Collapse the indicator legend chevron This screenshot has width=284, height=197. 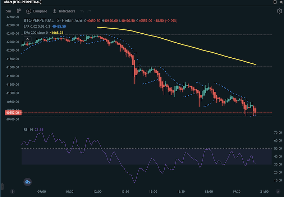point(28,39)
